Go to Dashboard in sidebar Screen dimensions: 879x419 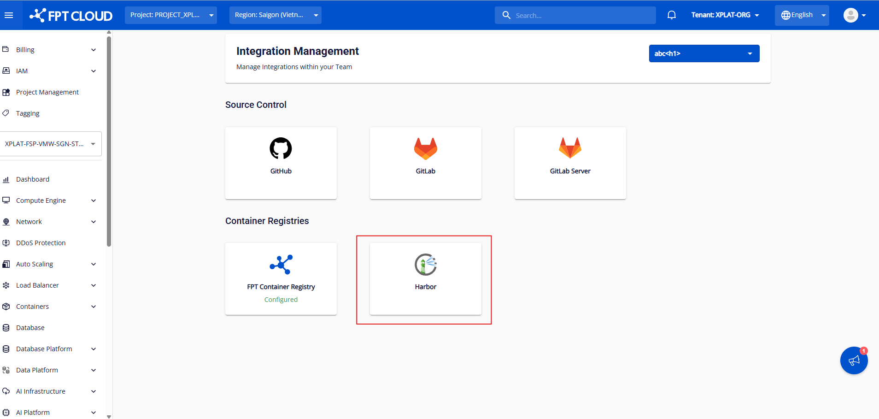tap(32, 179)
